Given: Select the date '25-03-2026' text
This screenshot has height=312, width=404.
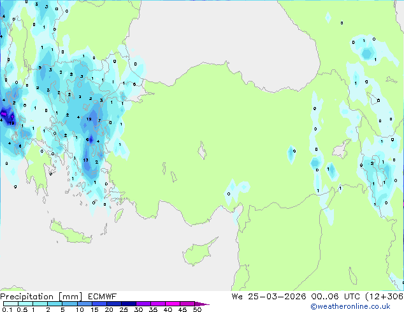Looking at the screenshot, I should (x=277, y=297).
